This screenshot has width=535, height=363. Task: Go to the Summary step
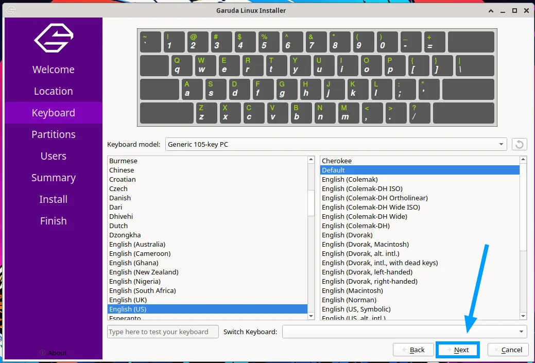point(54,178)
